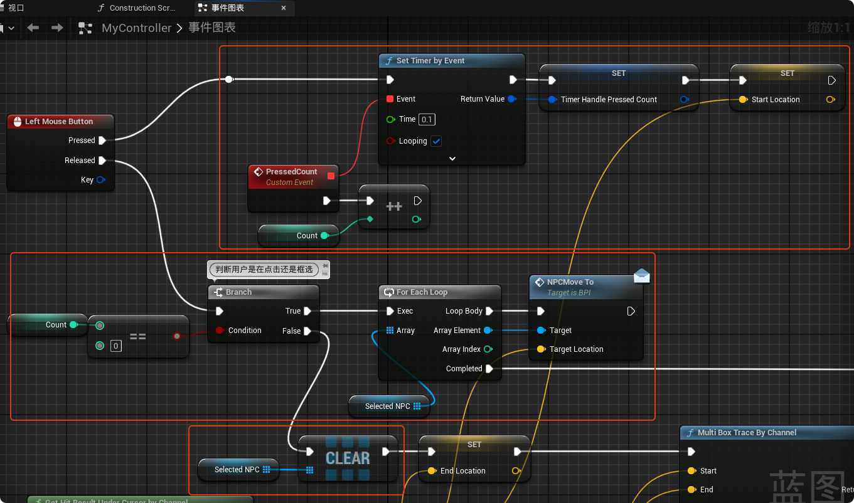The height and width of the screenshot is (503, 854).
Task: Click the Branch Condition pin
Action: [220, 331]
